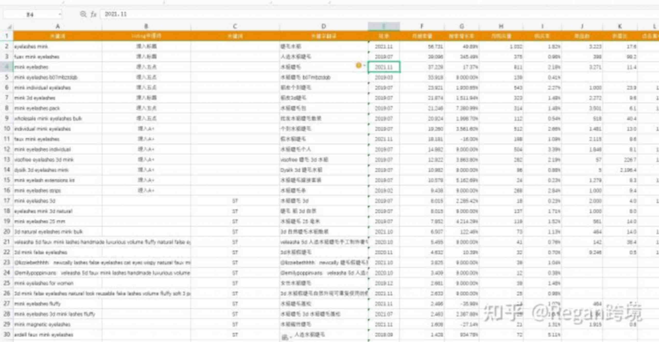Click cell 'mink individual eyelashes' in row 6

(x=58, y=87)
